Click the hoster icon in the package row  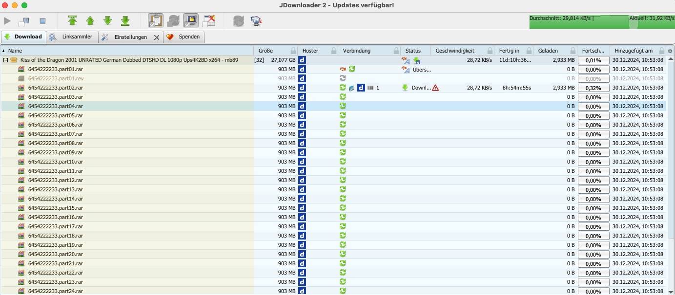pyautogui.click(x=302, y=60)
